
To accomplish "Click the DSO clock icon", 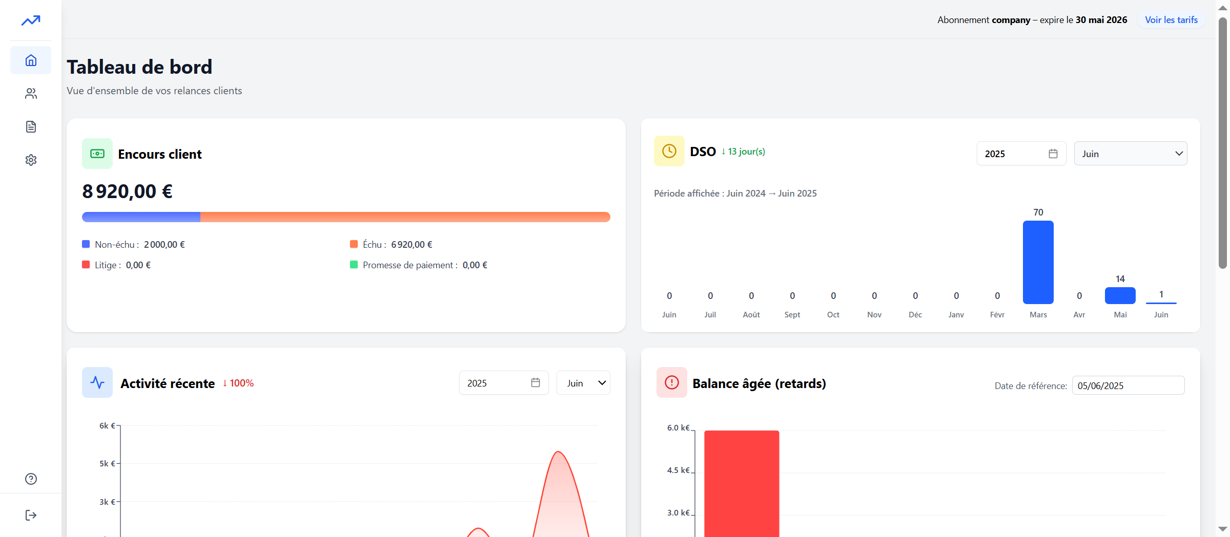I will (669, 151).
